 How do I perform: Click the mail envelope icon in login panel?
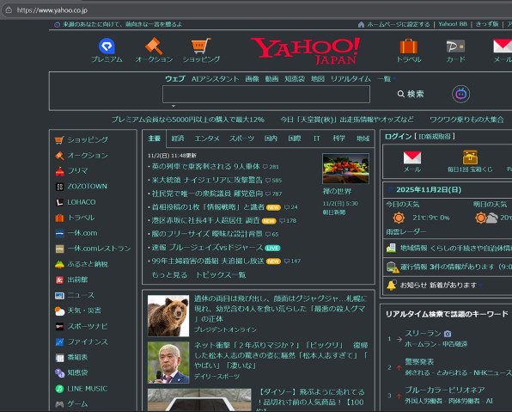(412, 157)
